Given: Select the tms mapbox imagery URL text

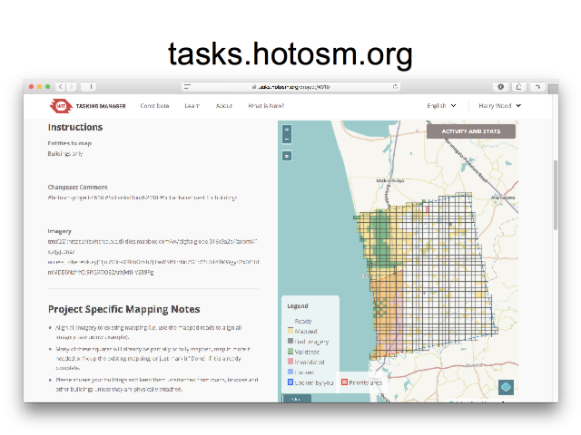Looking at the screenshot, I should (153, 256).
